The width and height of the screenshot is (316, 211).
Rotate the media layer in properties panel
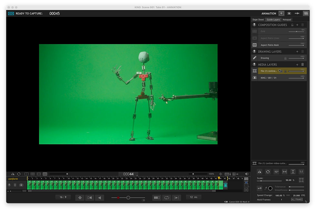click(268, 172)
